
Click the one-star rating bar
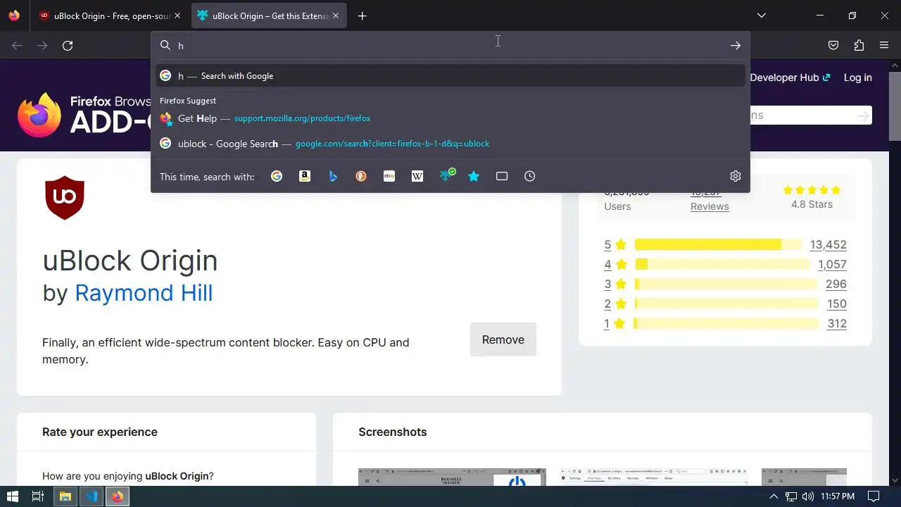tap(726, 323)
